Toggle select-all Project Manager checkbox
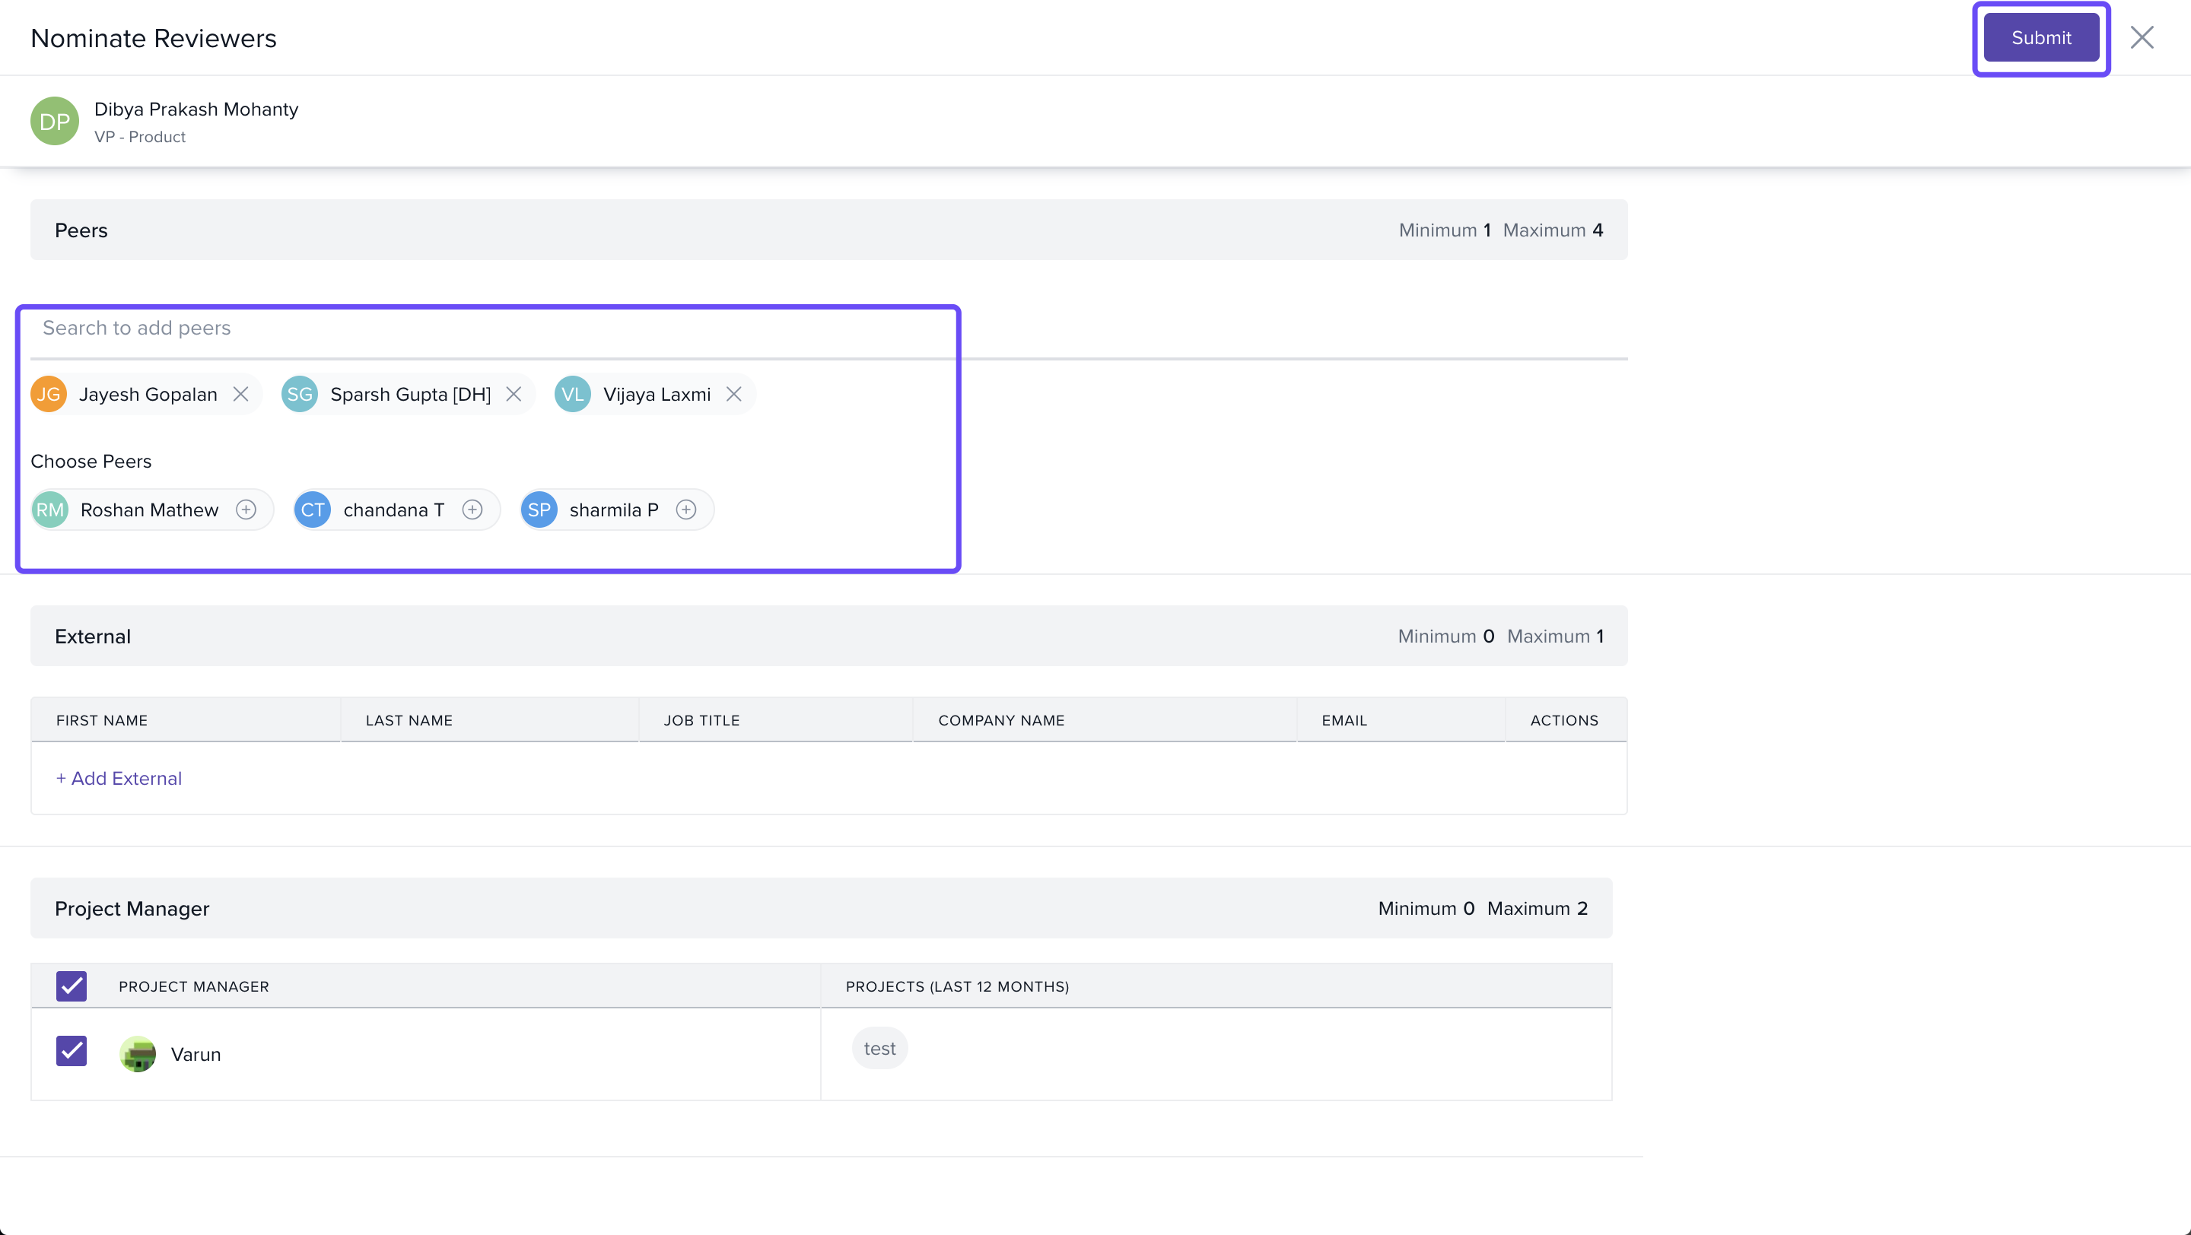 (72, 986)
